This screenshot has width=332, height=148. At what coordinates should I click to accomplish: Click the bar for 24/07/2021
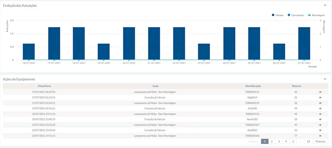pyautogui.click(x=229, y=43)
